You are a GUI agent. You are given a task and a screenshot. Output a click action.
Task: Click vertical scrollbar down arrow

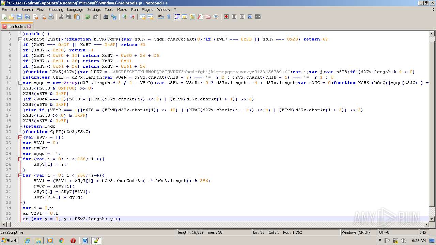(x=432, y=219)
